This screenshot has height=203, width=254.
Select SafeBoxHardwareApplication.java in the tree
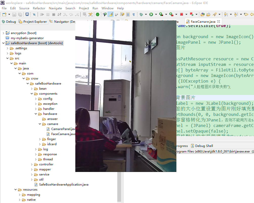click(x=61, y=185)
